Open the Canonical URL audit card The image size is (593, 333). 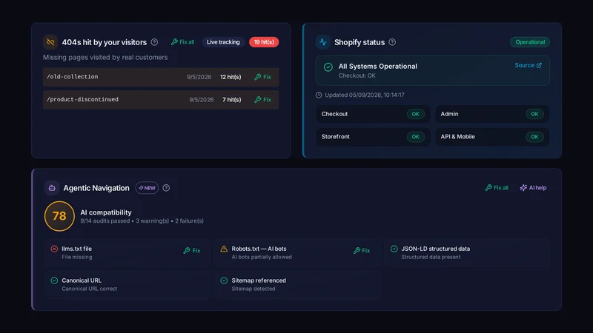pos(127,285)
